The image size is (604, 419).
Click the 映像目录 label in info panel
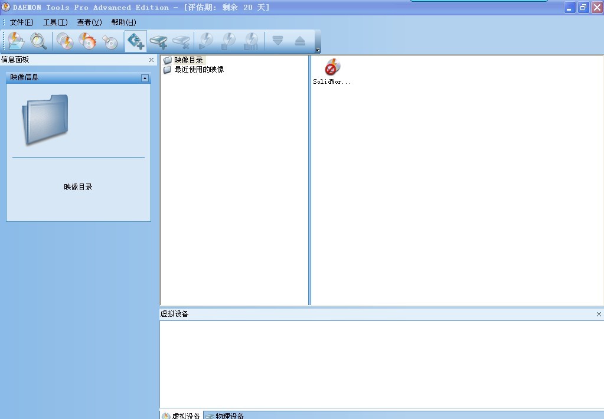pyautogui.click(x=78, y=186)
